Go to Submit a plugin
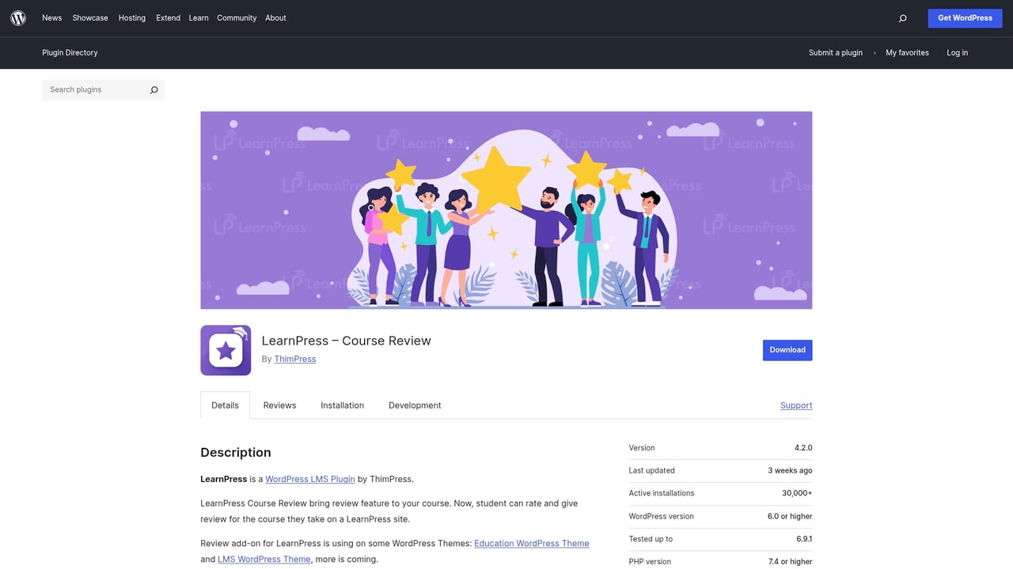1013x569 pixels. (x=836, y=52)
